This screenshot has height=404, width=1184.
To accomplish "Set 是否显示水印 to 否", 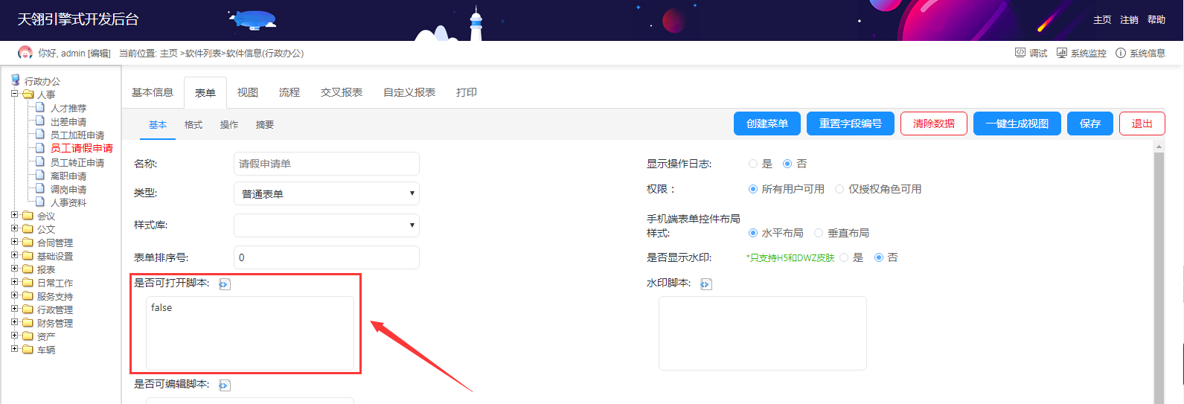I will [x=879, y=257].
